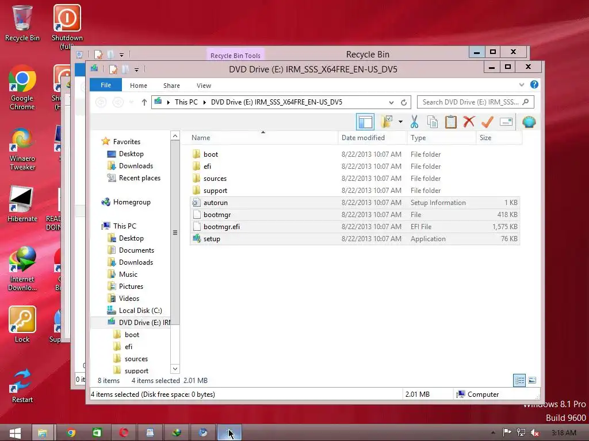Delete selection with the red X icon
The image size is (589, 441).
pyautogui.click(x=469, y=122)
